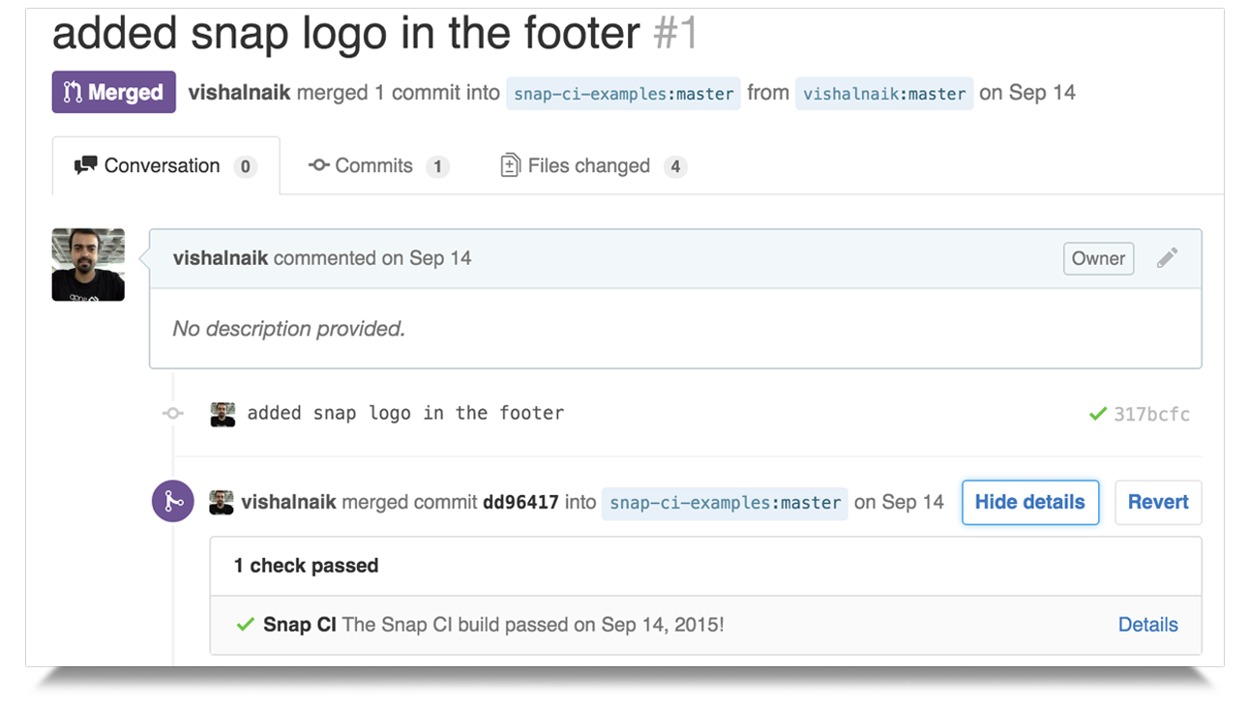Open the Commits tab

click(378, 165)
